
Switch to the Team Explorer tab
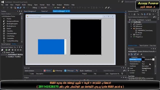(144, 45)
